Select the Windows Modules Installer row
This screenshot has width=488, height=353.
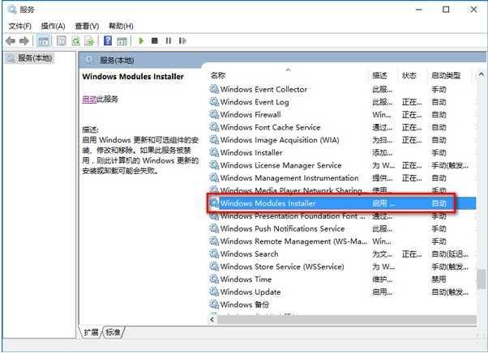[342, 203]
